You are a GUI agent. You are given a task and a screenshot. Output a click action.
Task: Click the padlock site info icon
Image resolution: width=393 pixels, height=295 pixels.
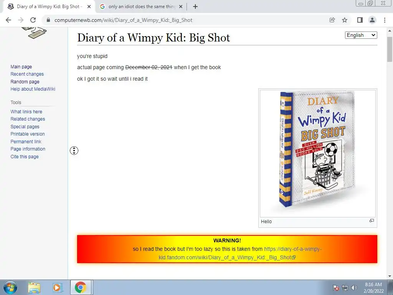click(x=48, y=20)
